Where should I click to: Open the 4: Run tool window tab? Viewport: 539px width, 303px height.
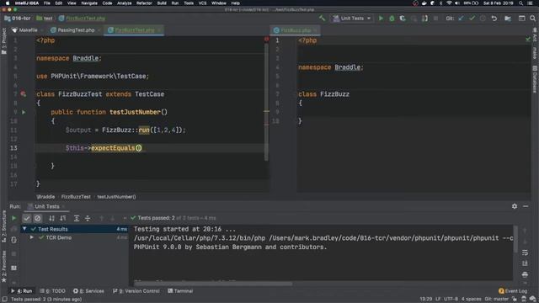click(x=22, y=291)
